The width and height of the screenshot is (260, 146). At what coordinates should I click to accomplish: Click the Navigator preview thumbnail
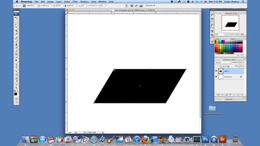click(230, 23)
